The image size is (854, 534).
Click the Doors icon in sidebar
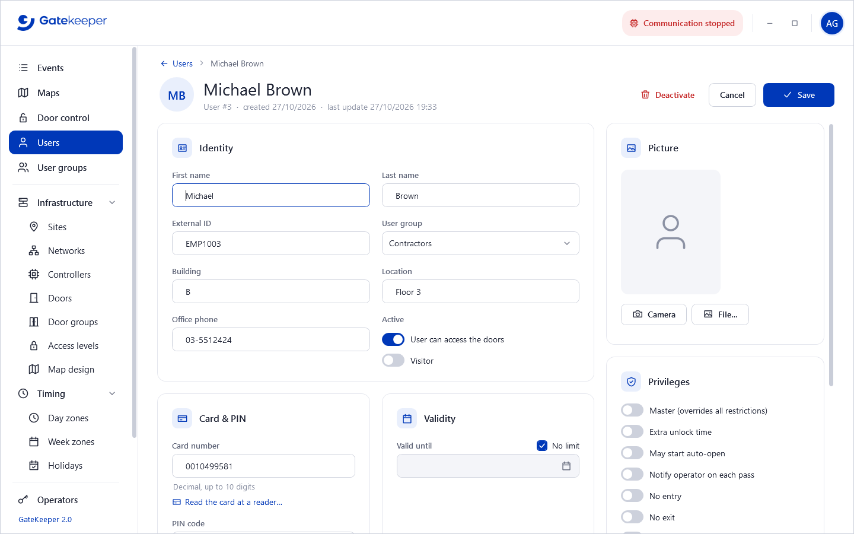coord(34,298)
